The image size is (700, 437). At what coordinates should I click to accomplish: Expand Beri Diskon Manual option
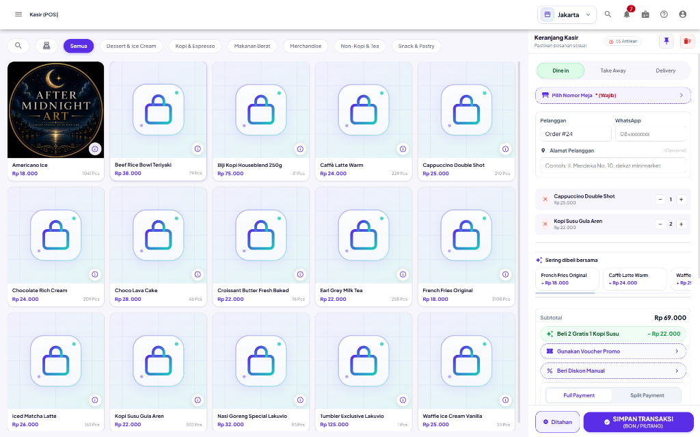point(613,371)
